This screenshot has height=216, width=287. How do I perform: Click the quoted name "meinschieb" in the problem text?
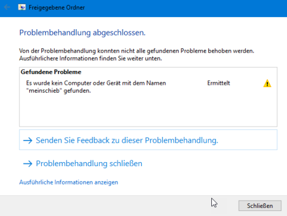pyautogui.click(x=43, y=91)
